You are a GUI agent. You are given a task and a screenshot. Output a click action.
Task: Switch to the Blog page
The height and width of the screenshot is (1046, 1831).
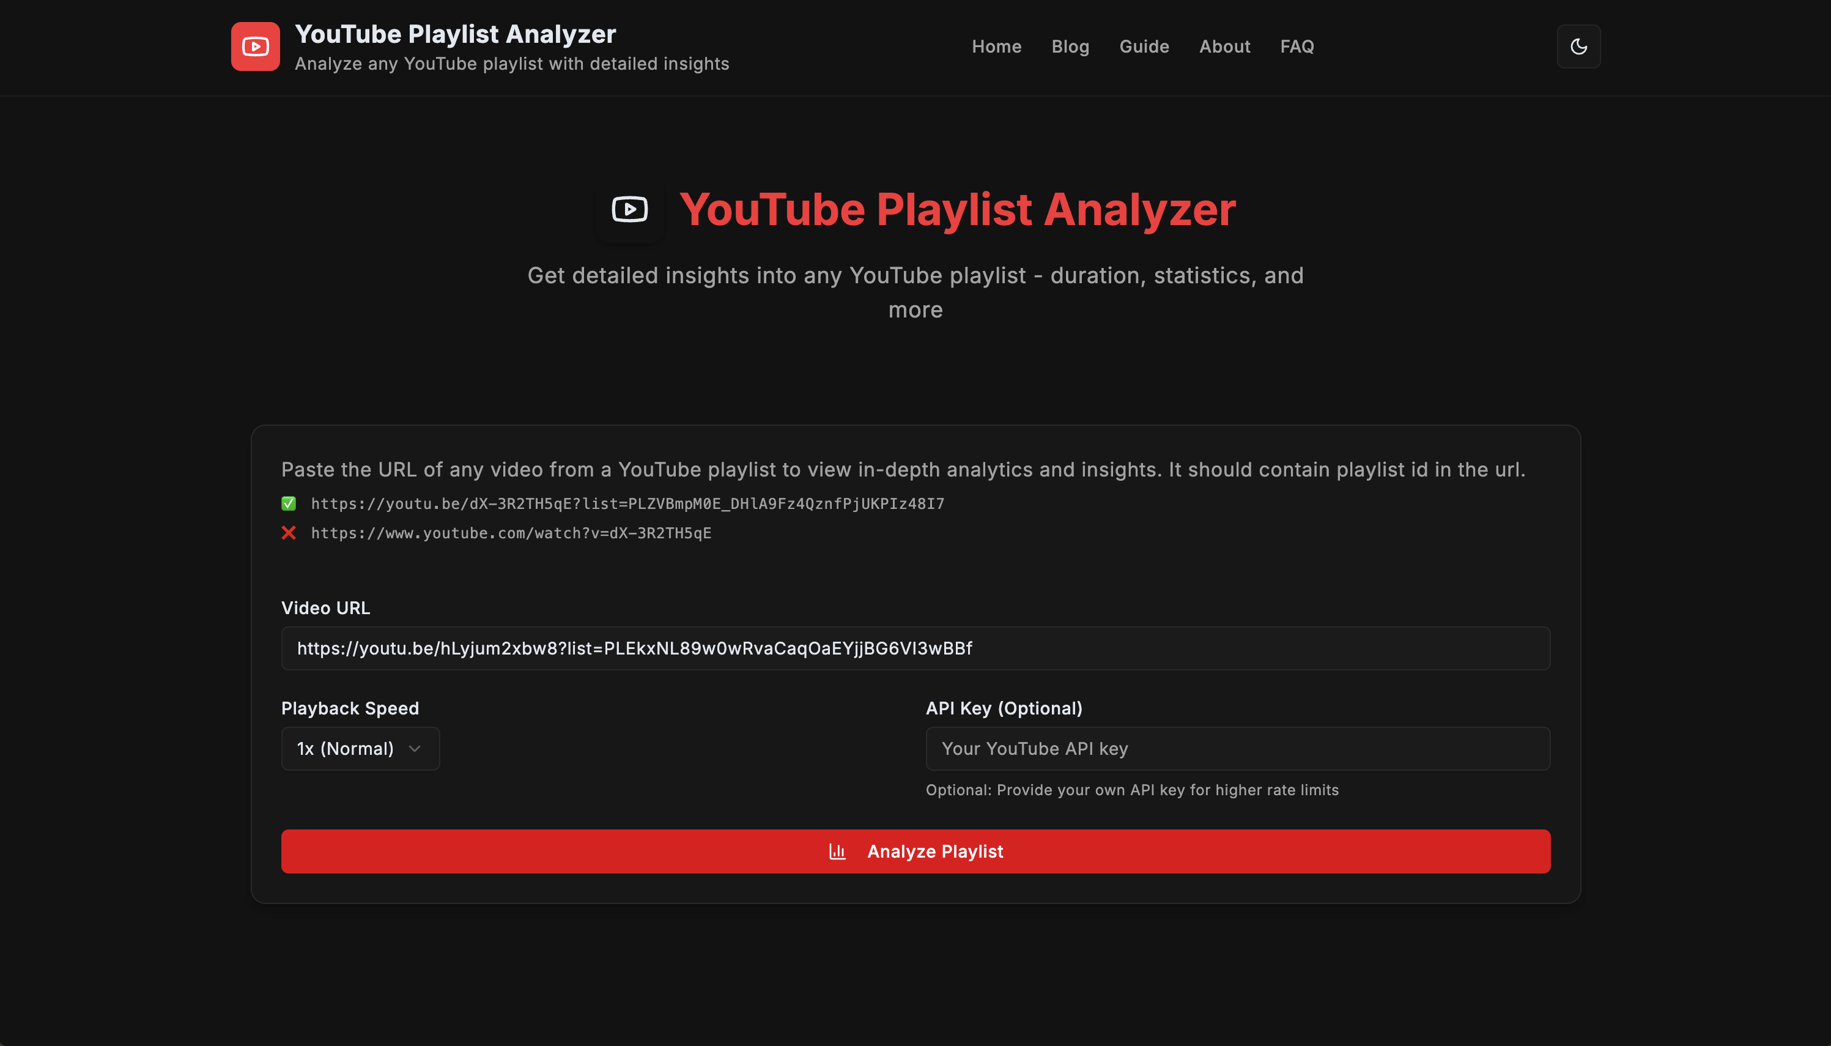point(1070,46)
